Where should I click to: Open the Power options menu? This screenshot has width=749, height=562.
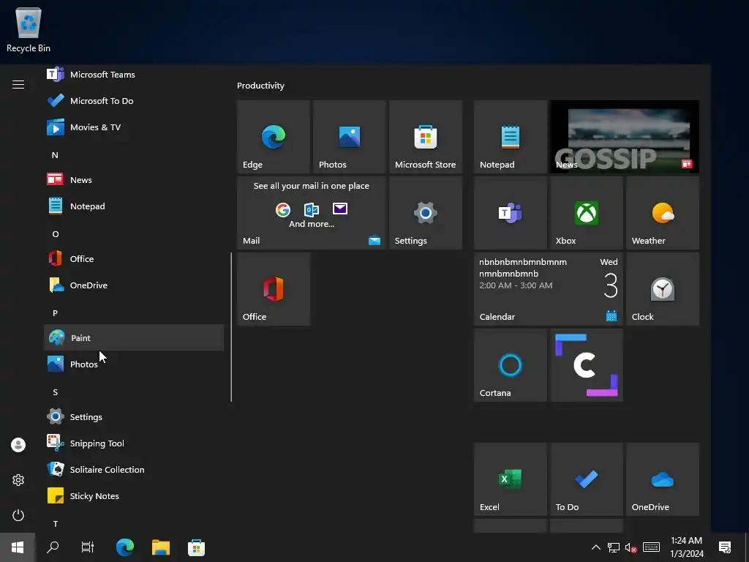coord(18,515)
